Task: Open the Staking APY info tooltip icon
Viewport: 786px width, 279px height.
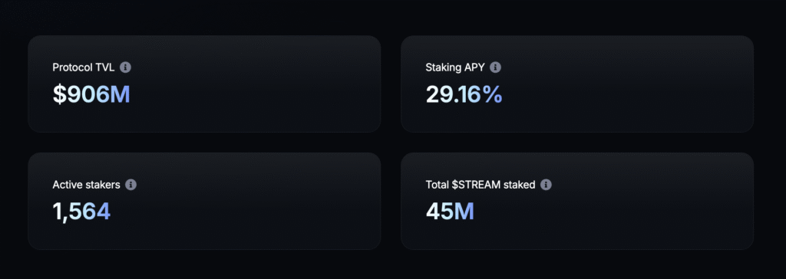Action: (495, 67)
